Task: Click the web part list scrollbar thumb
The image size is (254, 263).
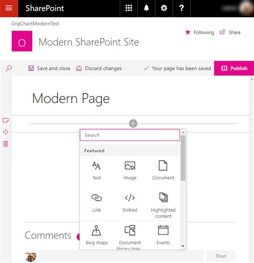Action: [x=183, y=158]
